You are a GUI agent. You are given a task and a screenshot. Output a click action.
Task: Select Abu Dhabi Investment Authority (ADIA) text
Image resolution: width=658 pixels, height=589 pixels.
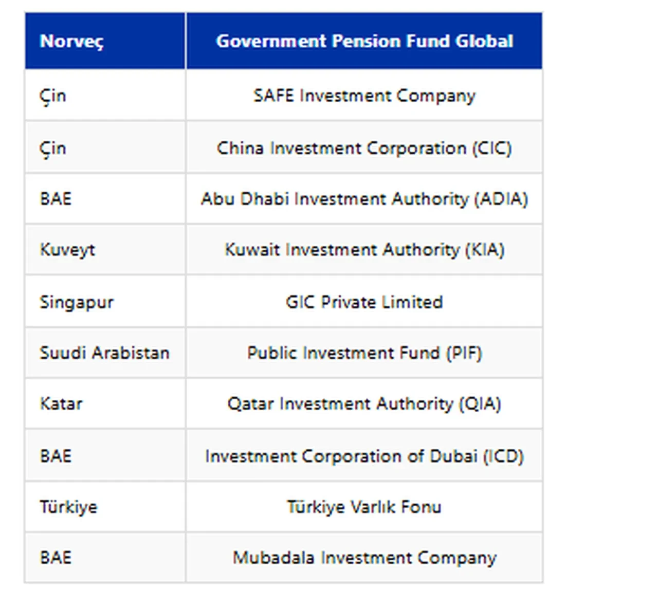364,199
